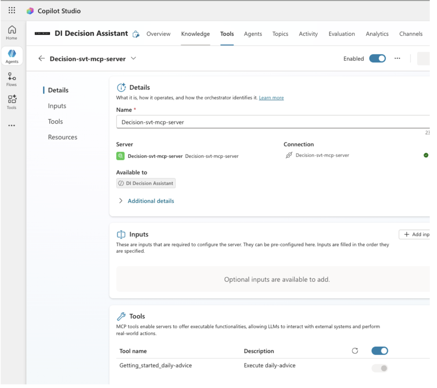Expand Additional details
The height and width of the screenshot is (388, 437).
pyautogui.click(x=121, y=201)
